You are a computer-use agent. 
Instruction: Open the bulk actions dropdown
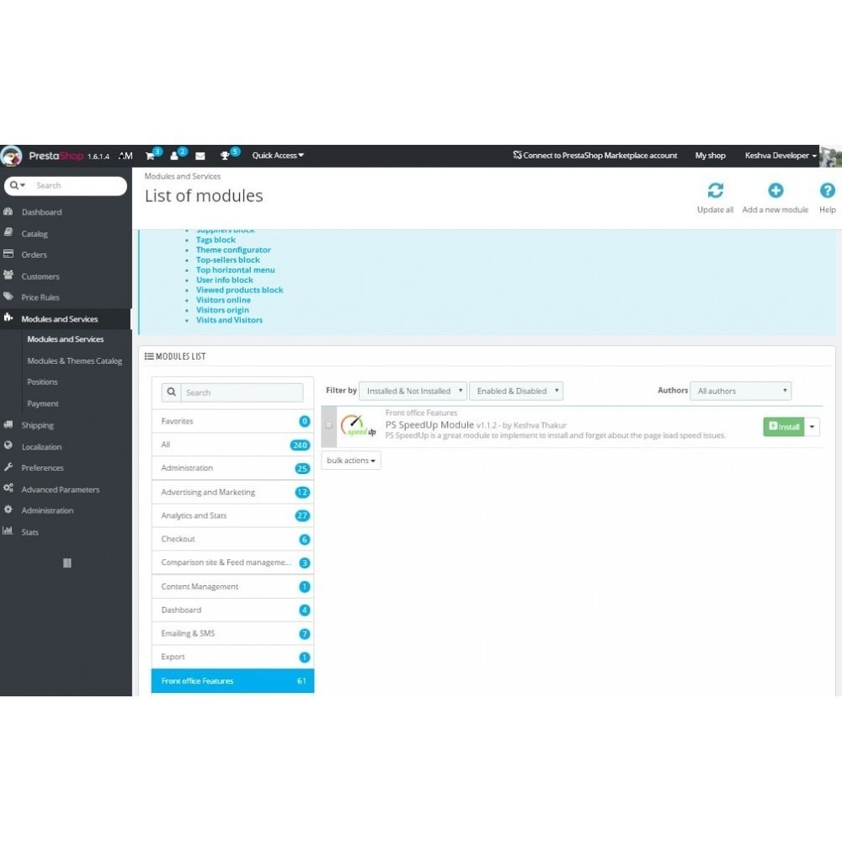coord(351,461)
